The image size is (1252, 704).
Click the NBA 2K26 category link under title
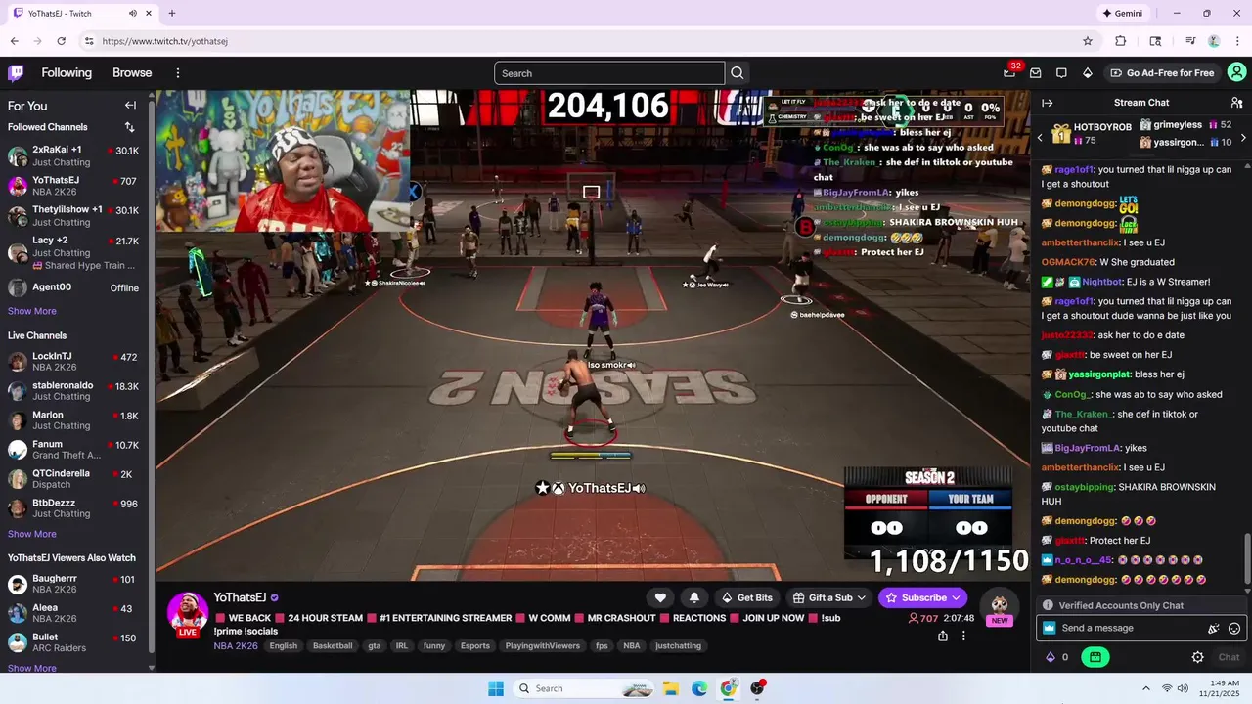[236, 646]
